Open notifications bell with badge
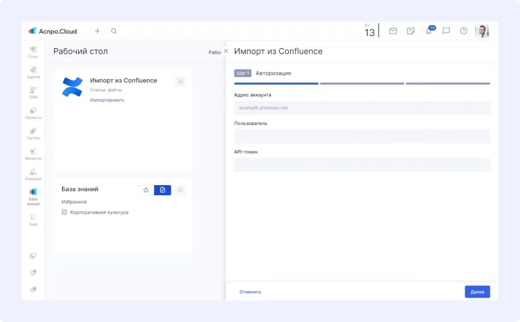This screenshot has height=322, width=520. [429, 31]
